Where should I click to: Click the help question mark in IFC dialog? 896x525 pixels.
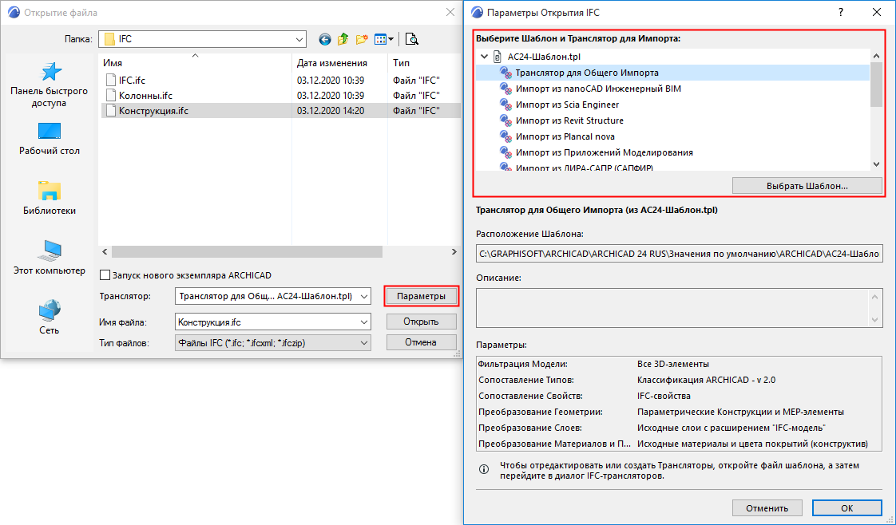click(841, 12)
